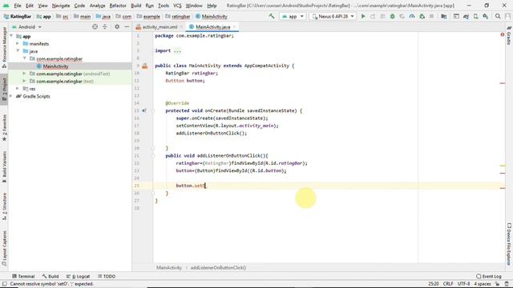Viewport: 513px width, 288px height.
Task: Open the SDK Manager icon
Action: tap(486, 16)
